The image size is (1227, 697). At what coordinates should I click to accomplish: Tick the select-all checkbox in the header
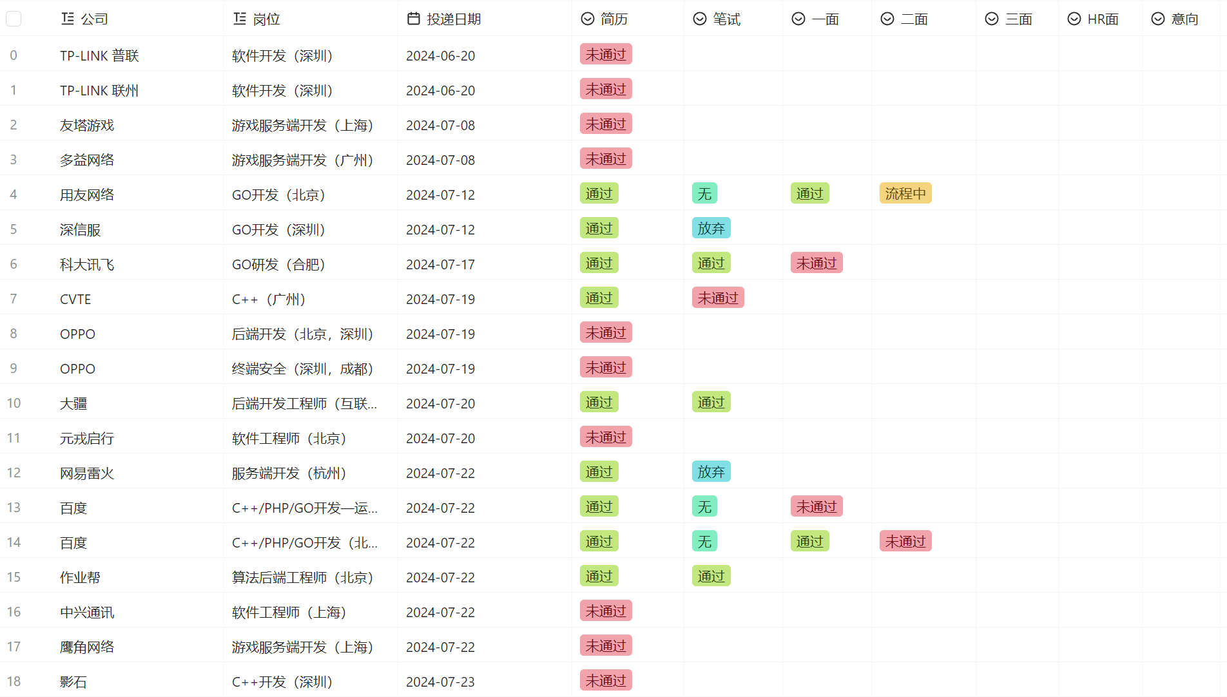click(x=14, y=19)
